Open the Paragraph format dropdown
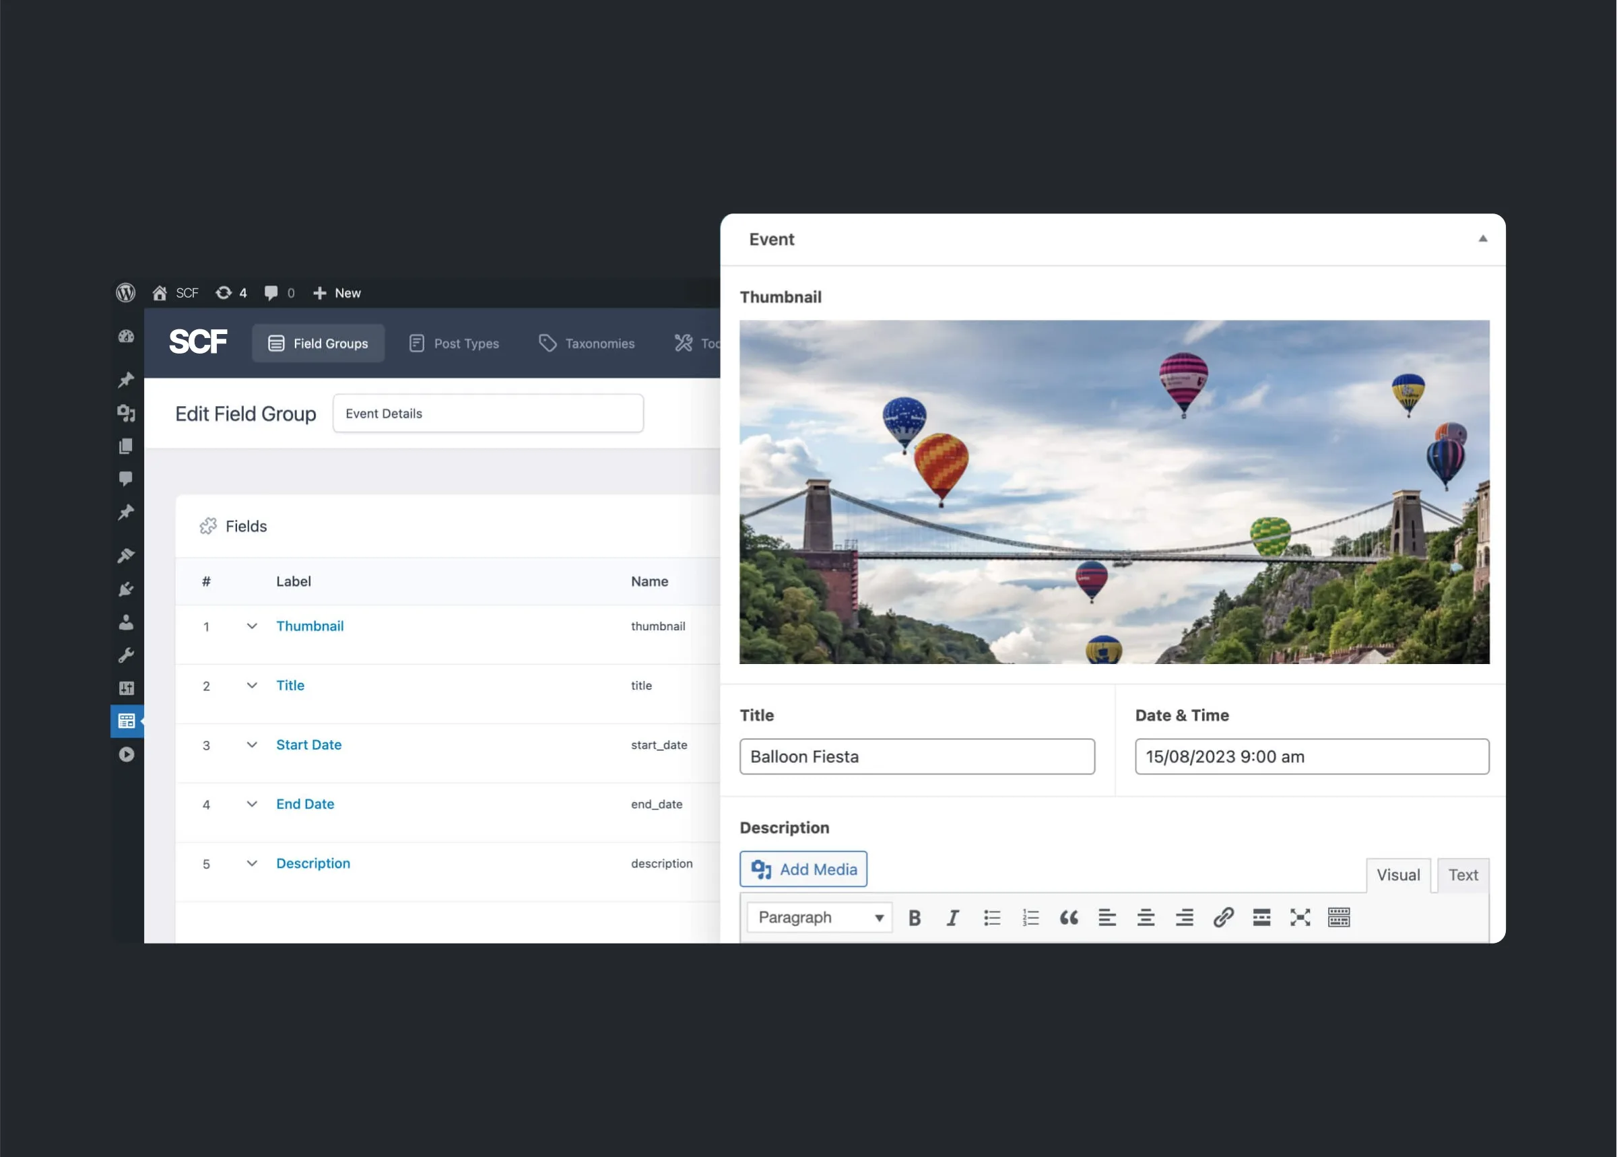Screen dimensions: 1617x1157 click(x=819, y=918)
